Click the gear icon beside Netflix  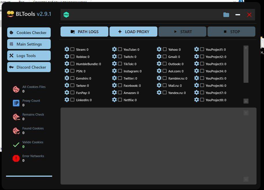pyautogui.click(x=114, y=100)
